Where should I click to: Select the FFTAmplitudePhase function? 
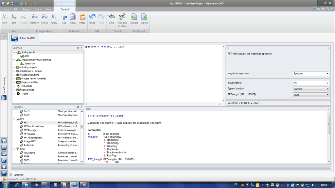[34, 126]
